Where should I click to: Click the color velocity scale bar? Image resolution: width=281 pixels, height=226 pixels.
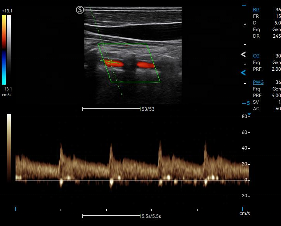pyautogui.click(x=4, y=50)
